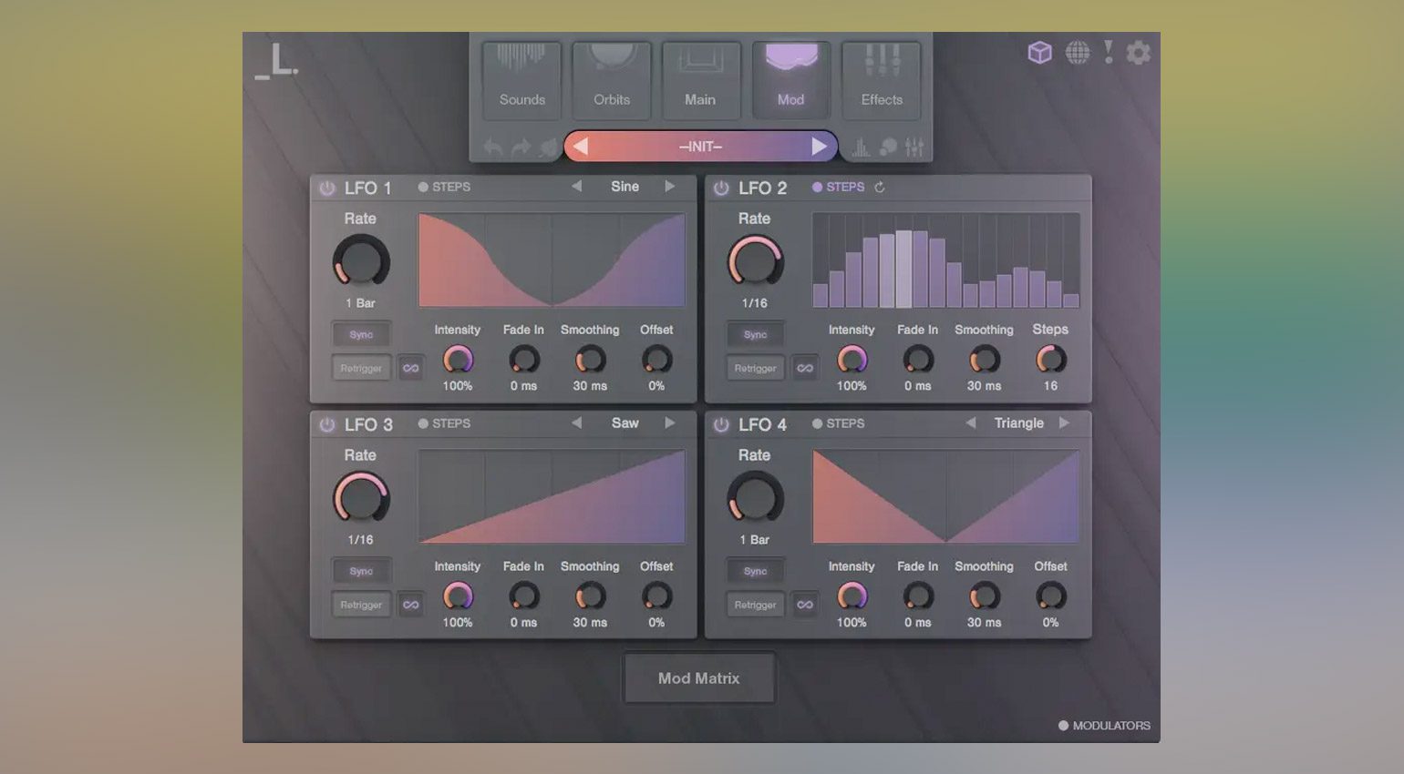Disable STEPS mode on LFO 2
The image size is (1404, 774).
click(x=838, y=187)
